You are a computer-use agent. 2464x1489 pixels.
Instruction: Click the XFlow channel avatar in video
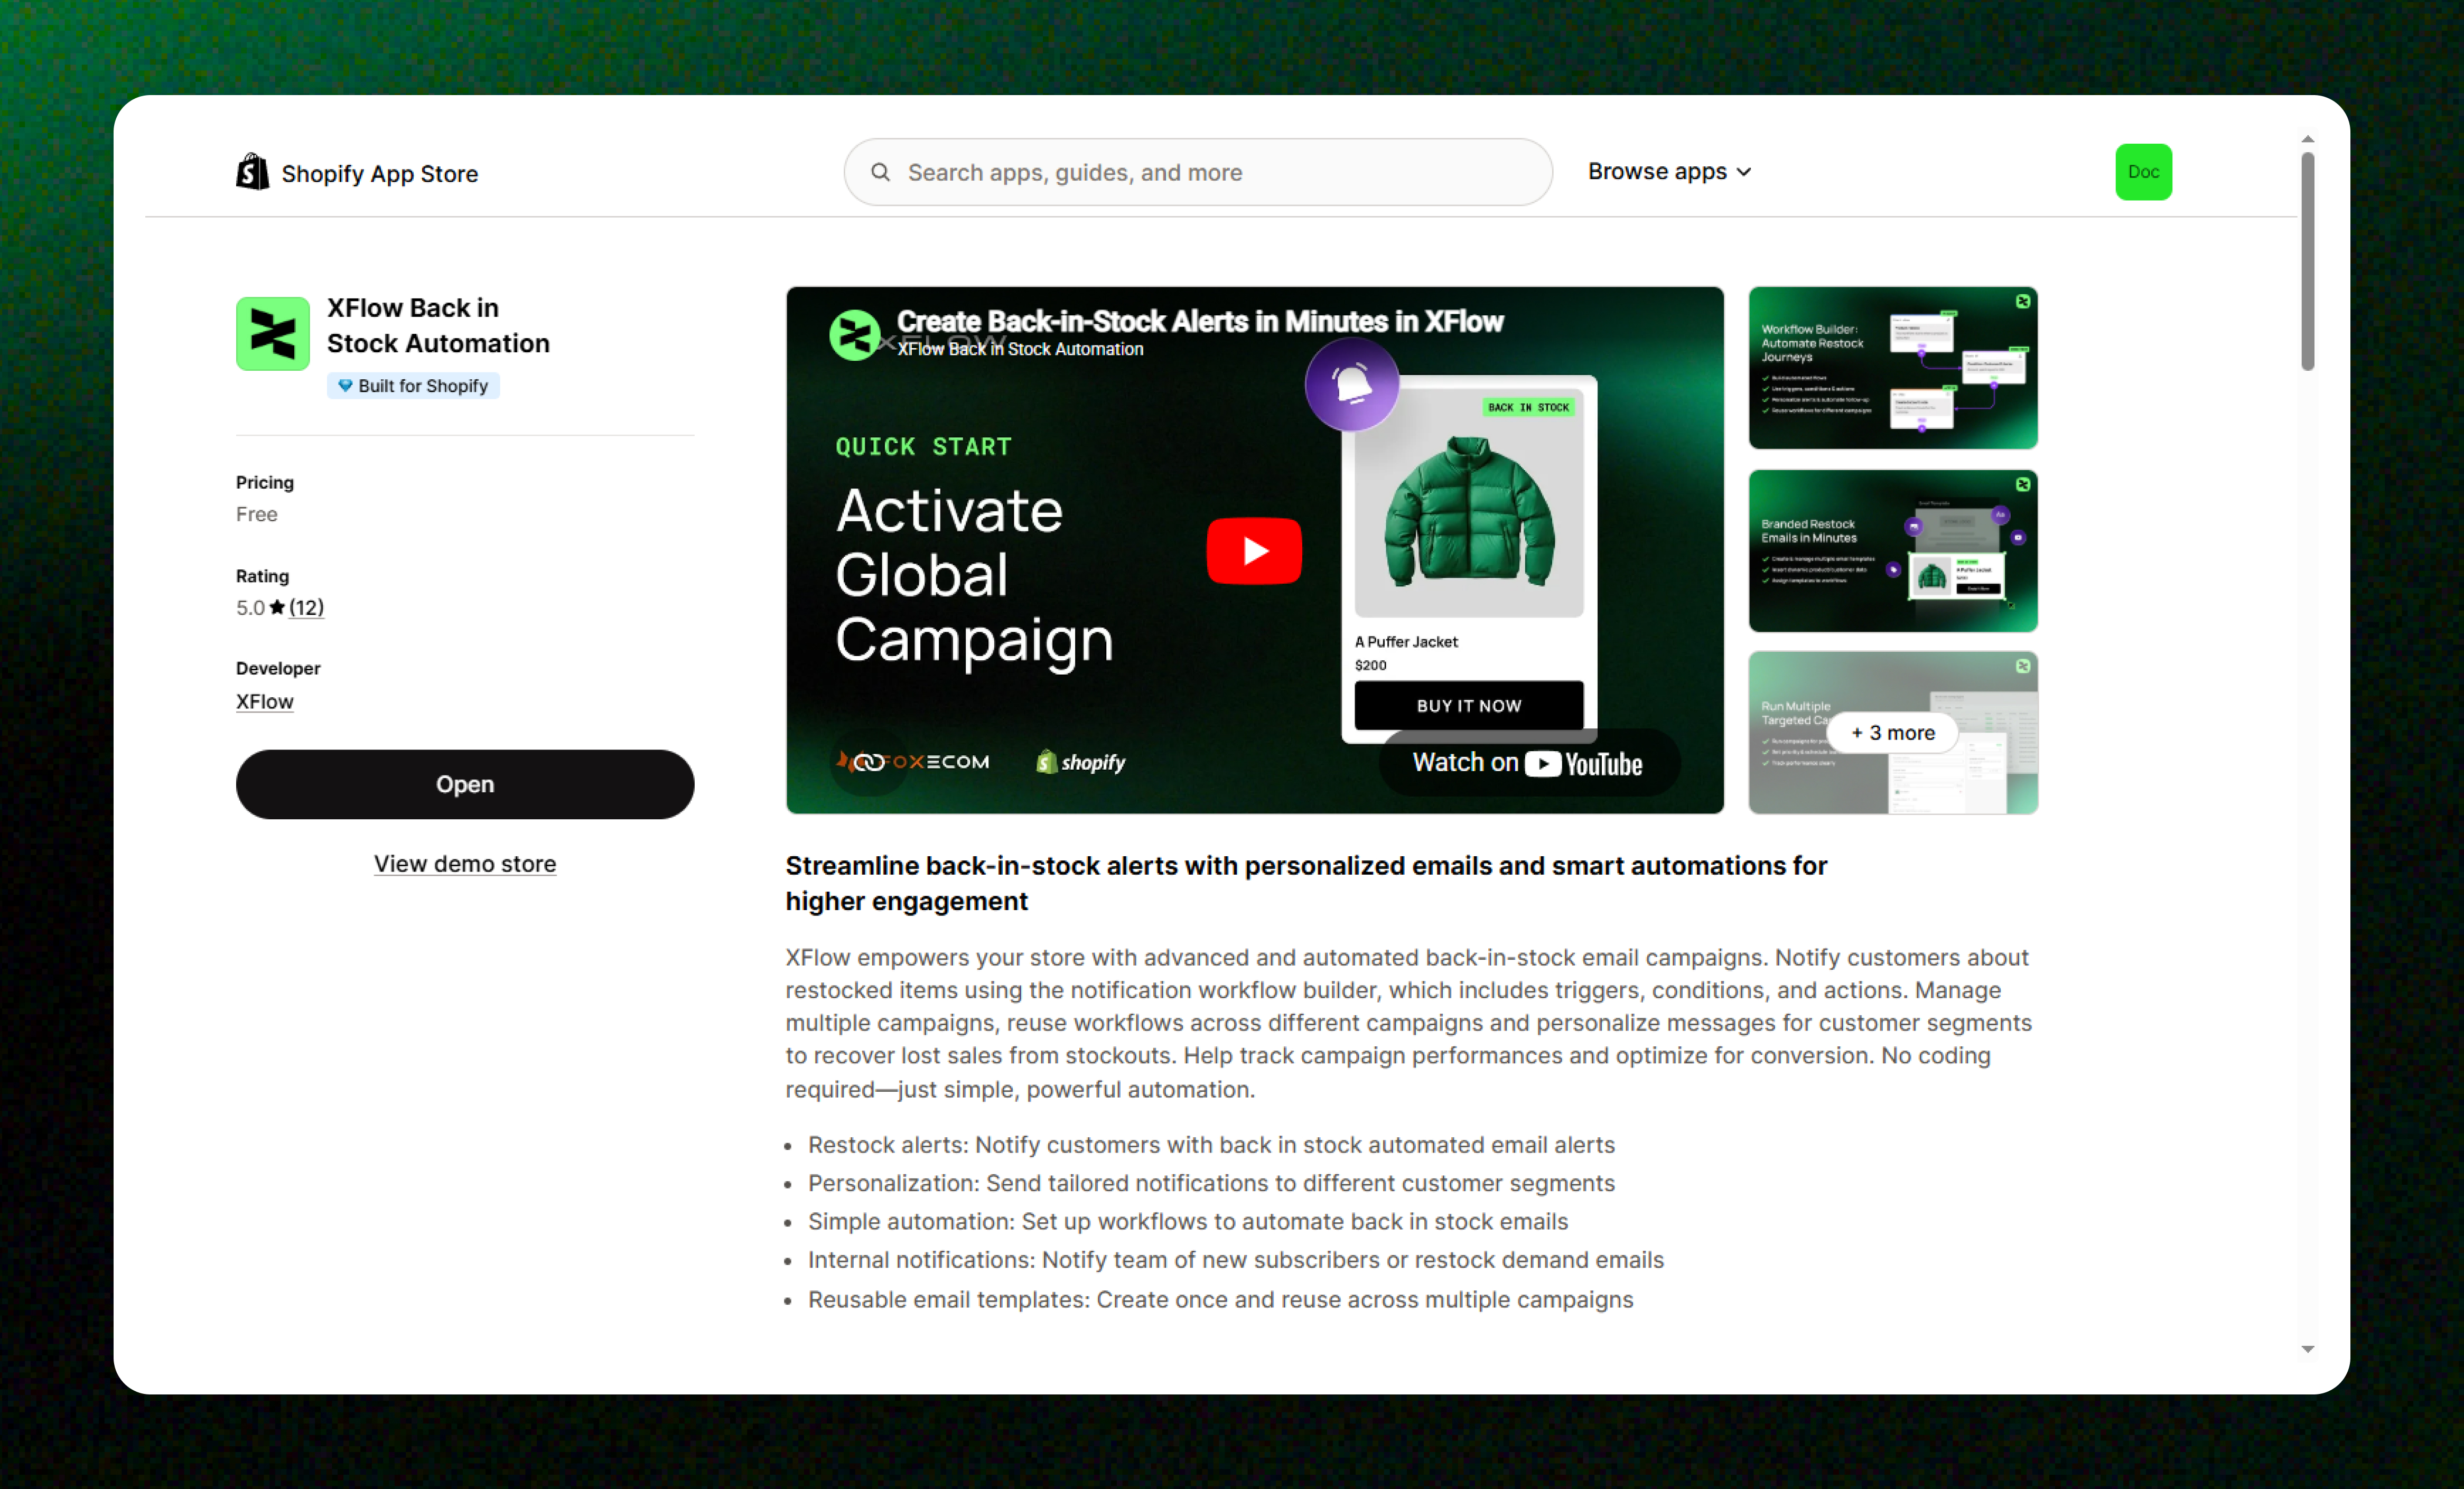(x=855, y=335)
